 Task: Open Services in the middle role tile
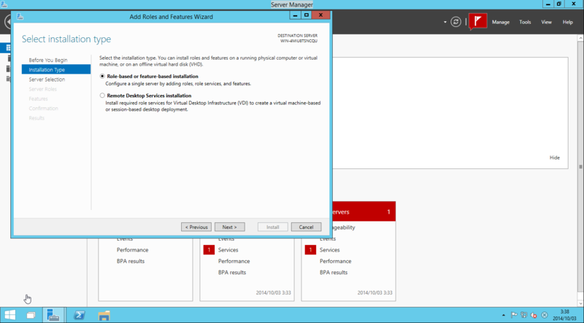pyautogui.click(x=228, y=249)
